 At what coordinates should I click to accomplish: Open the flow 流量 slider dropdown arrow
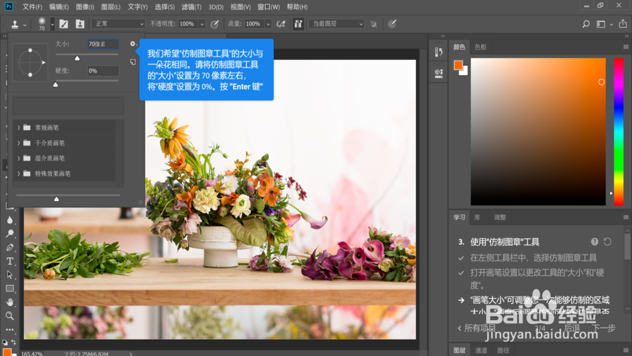(x=268, y=24)
